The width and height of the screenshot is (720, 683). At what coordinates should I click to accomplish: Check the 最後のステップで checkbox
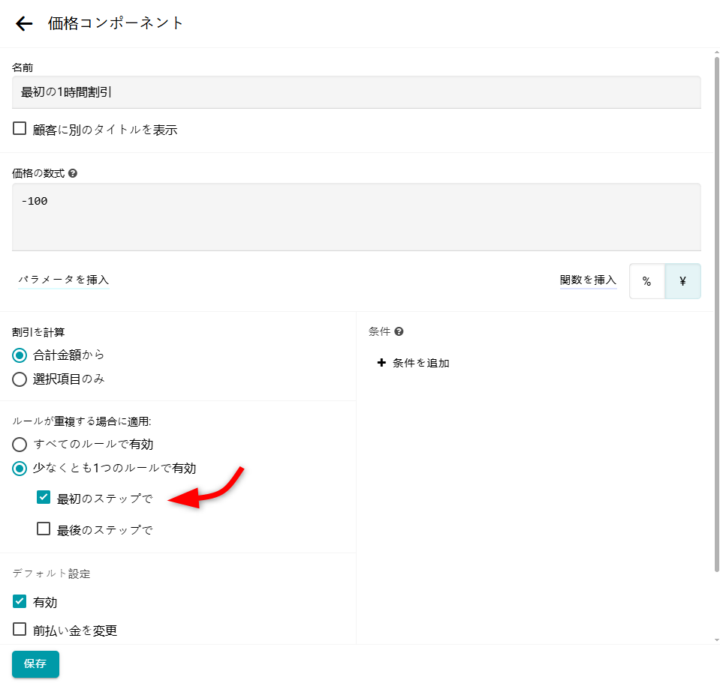point(44,529)
